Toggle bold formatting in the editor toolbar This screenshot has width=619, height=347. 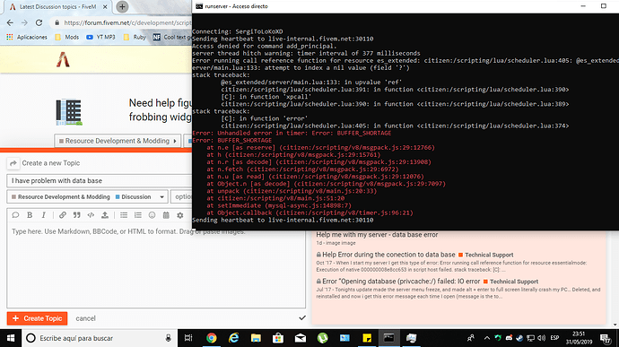(30, 215)
